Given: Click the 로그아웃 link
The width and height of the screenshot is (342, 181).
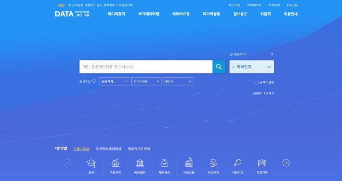Looking at the screenshot, I should [234, 5].
